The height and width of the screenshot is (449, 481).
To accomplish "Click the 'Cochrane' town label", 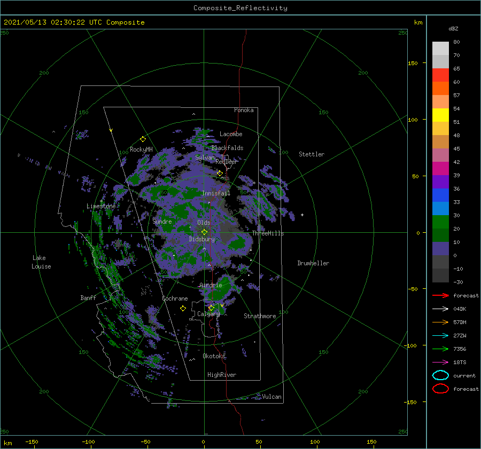I will pyautogui.click(x=175, y=298).
